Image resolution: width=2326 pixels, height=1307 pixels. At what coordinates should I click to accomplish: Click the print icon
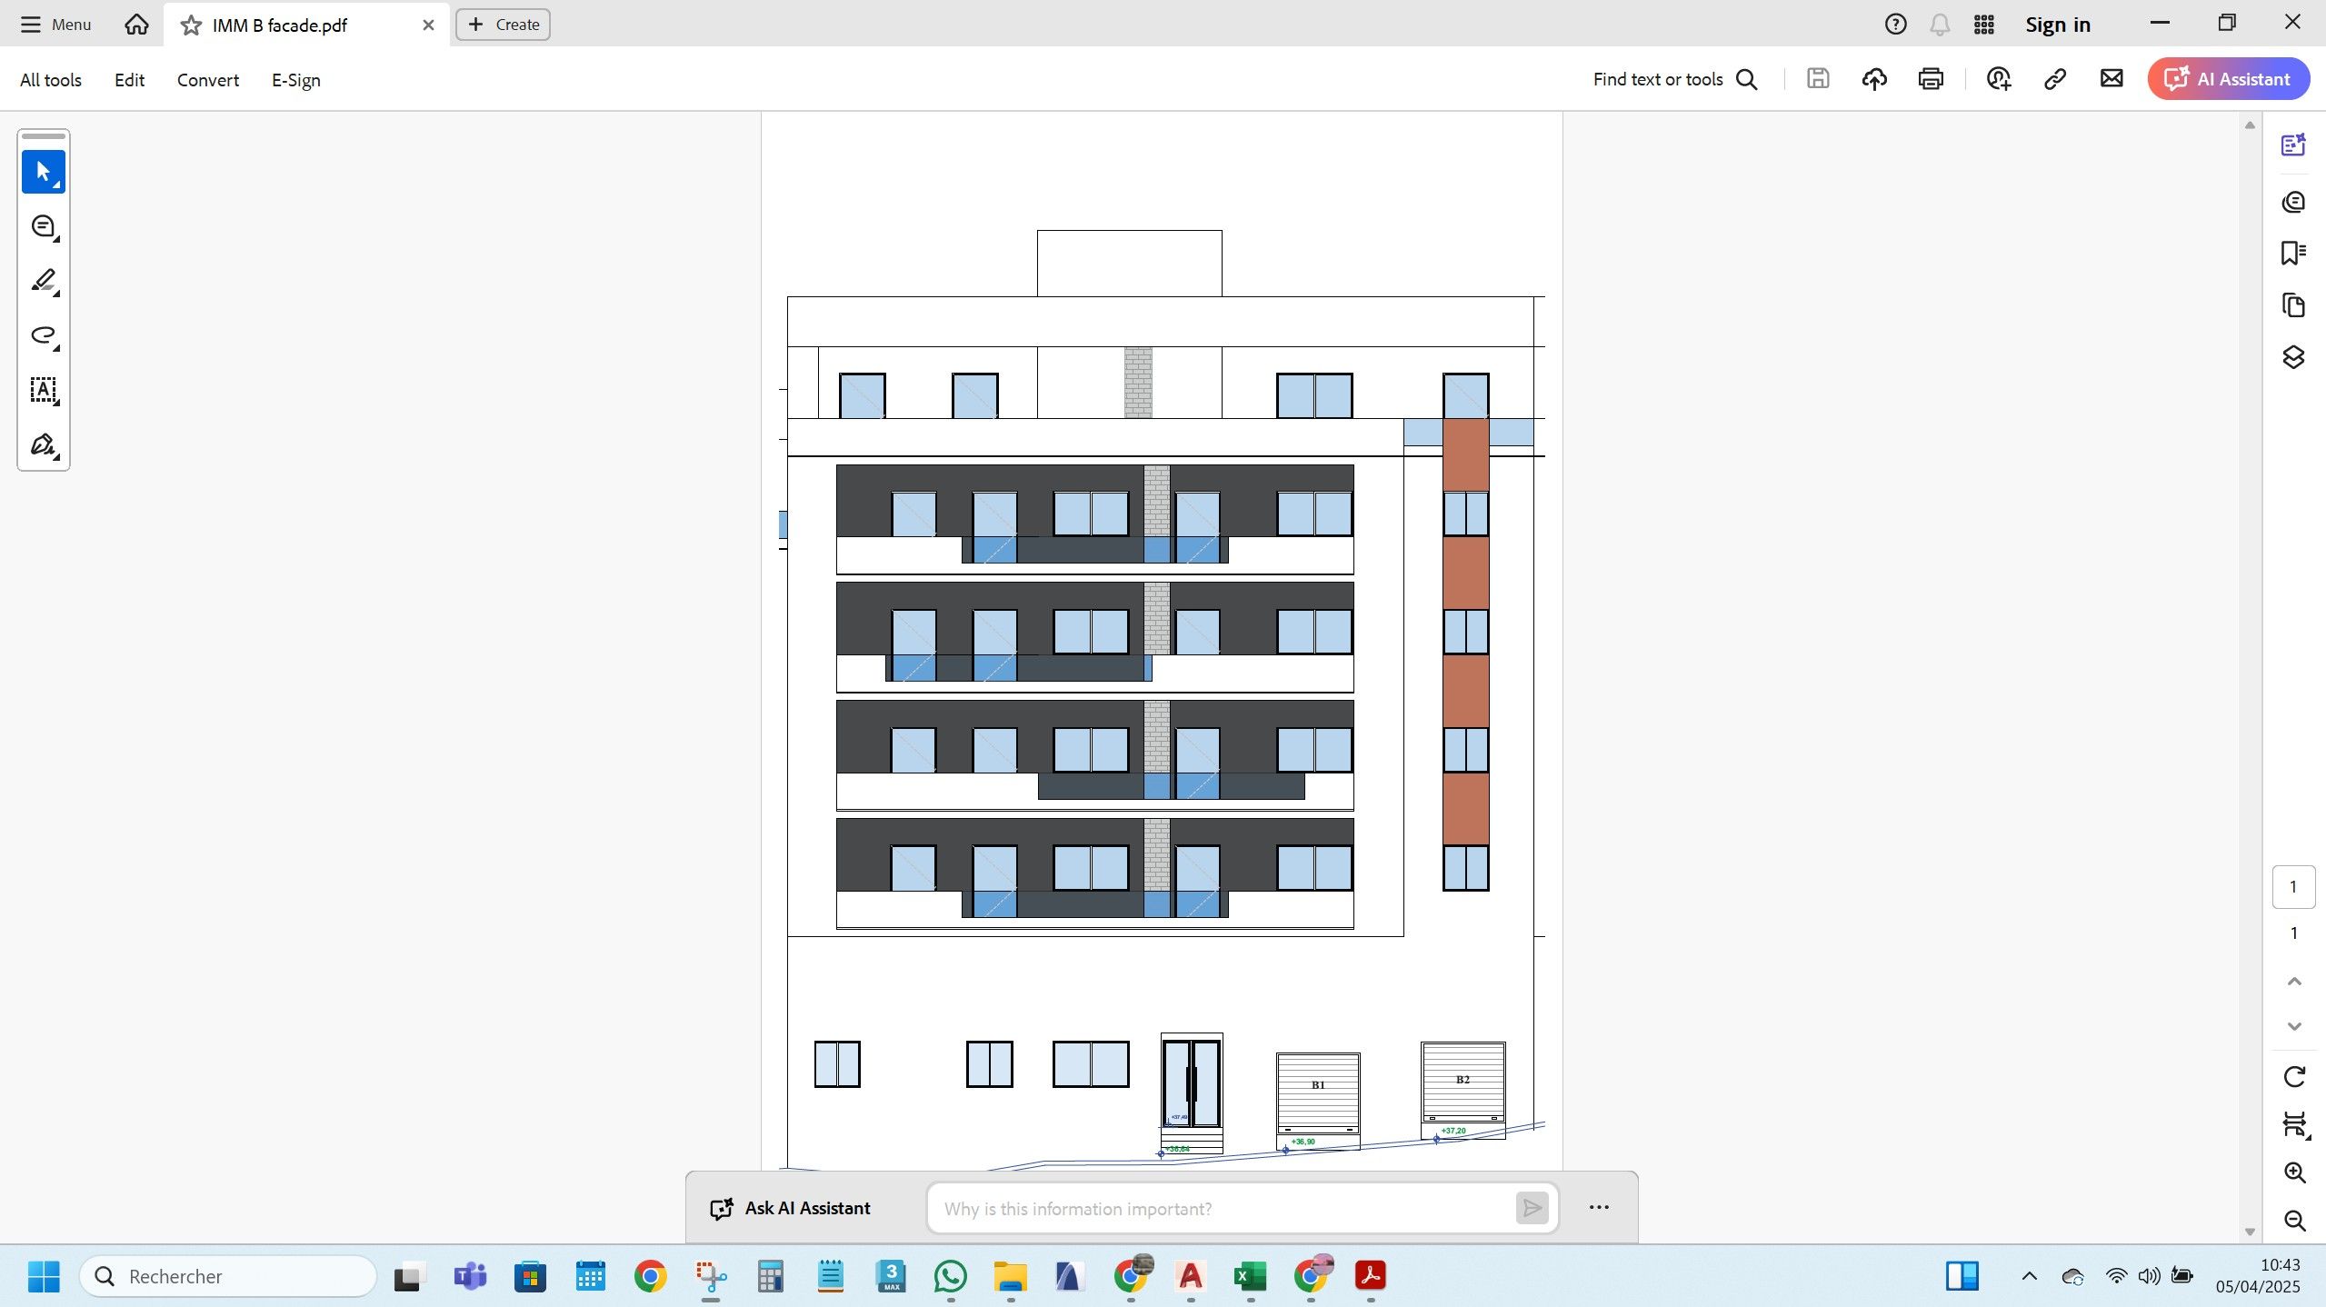pyautogui.click(x=1931, y=79)
